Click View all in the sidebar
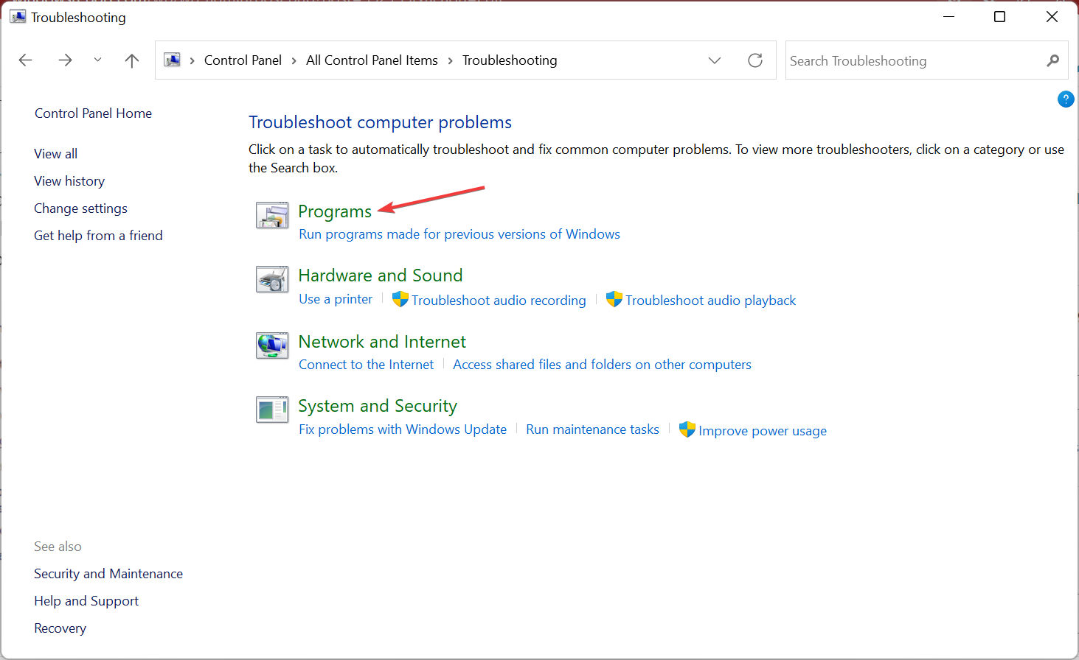This screenshot has height=660, width=1079. coord(55,154)
